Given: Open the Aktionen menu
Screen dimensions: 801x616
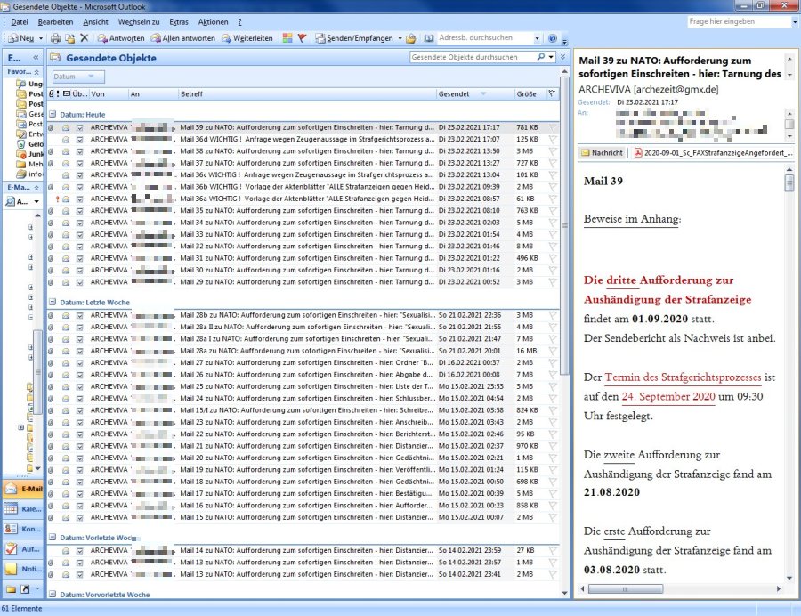Looking at the screenshot, I should [x=213, y=22].
